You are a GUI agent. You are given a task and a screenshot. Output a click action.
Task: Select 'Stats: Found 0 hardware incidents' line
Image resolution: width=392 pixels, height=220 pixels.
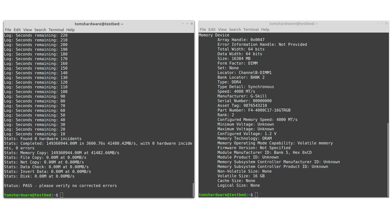(43, 139)
